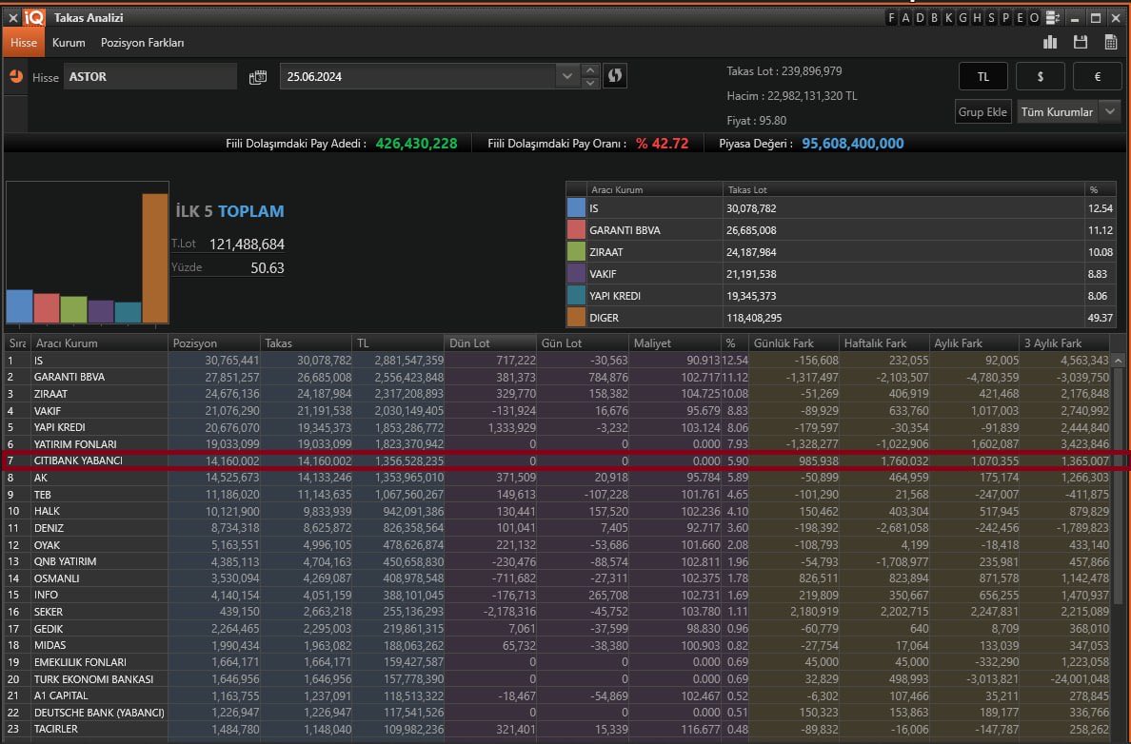Click the red GARANTI BBVA color swatch
The image size is (1131, 744).
[576, 230]
